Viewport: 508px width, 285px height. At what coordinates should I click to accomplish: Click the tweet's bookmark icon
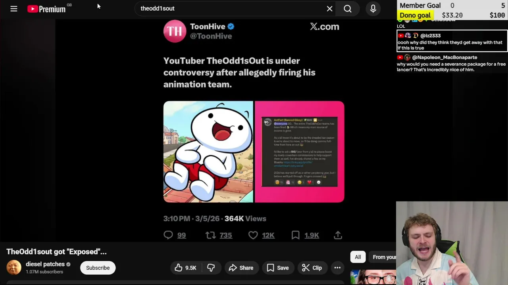point(295,235)
